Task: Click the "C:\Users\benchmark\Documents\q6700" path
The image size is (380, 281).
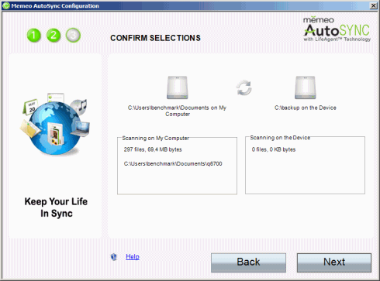Action: 173,163
